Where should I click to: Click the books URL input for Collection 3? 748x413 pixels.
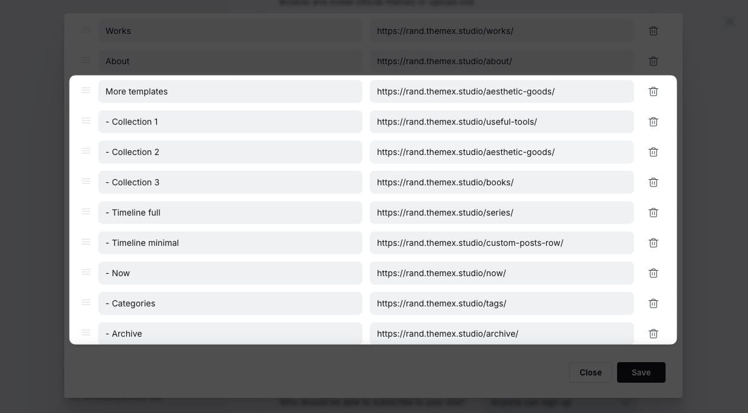pyautogui.click(x=501, y=182)
